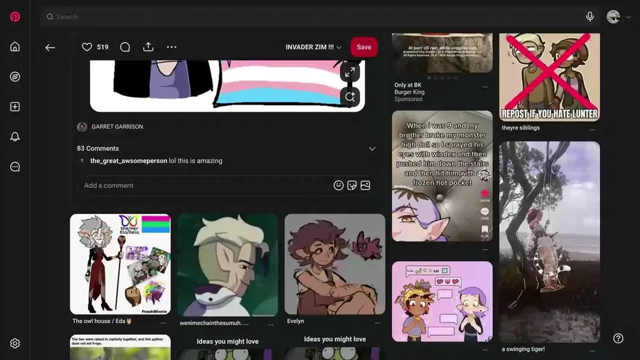Collapse the 83 Comments section
Image resolution: width=640 pixels, height=360 pixels.
click(372, 149)
